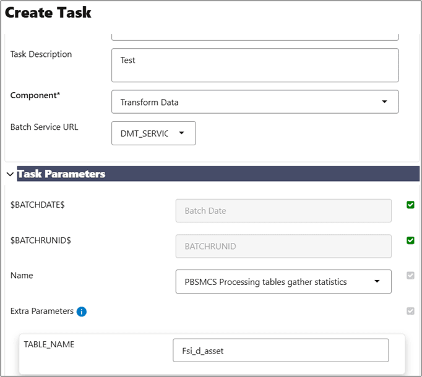Click the Name dropdown caret arrow

(377, 281)
